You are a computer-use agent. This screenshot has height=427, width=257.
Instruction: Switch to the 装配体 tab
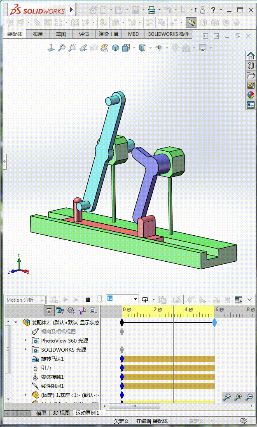[15, 34]
